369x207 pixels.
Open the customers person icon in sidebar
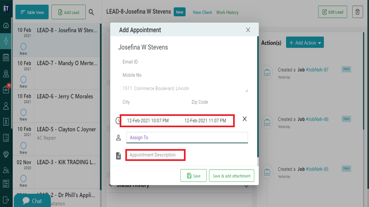pos(6,106)
